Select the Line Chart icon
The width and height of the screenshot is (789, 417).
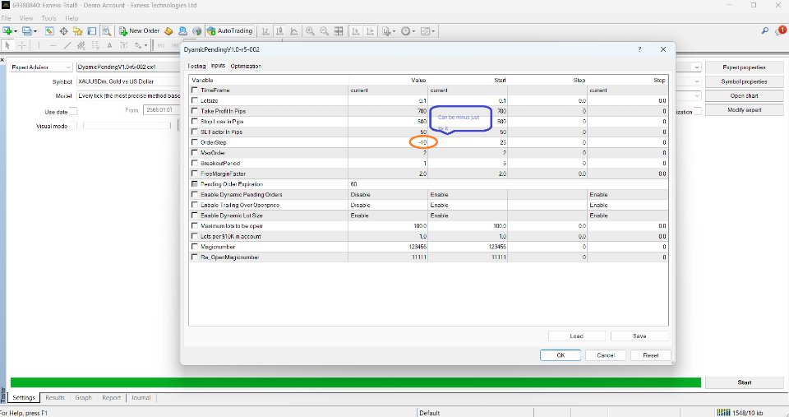(x=294, y=30)
